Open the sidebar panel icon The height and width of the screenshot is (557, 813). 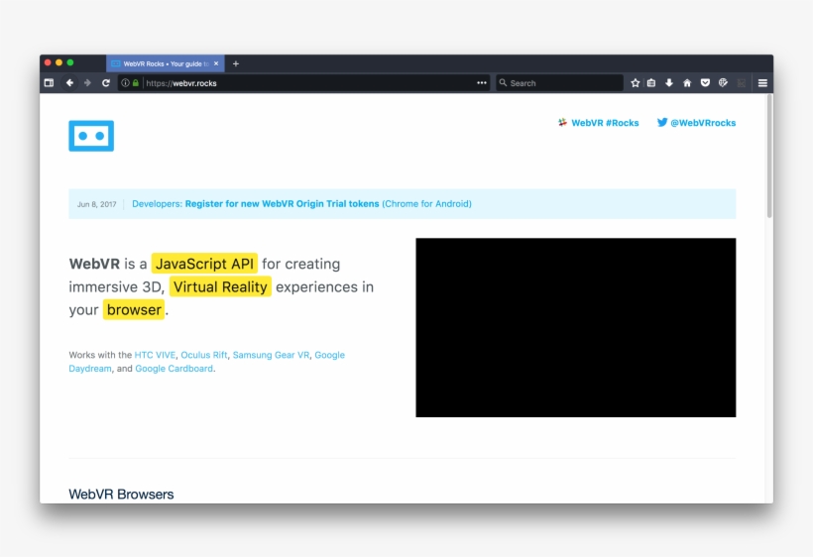click(49, 83)
